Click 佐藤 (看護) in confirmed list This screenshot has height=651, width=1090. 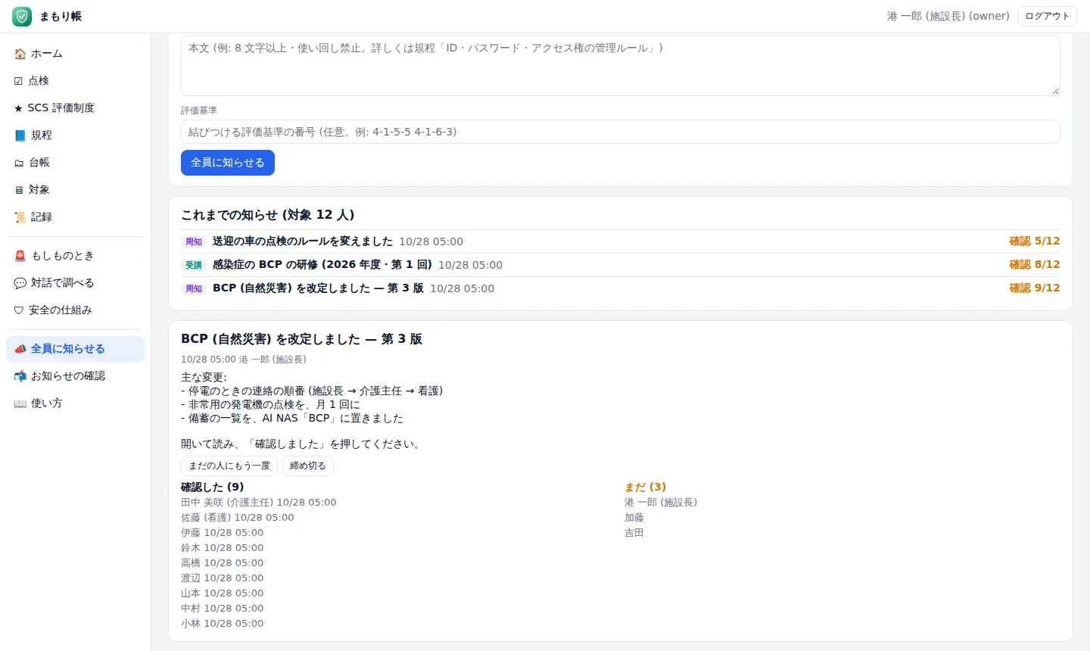(x=238, y=518)
